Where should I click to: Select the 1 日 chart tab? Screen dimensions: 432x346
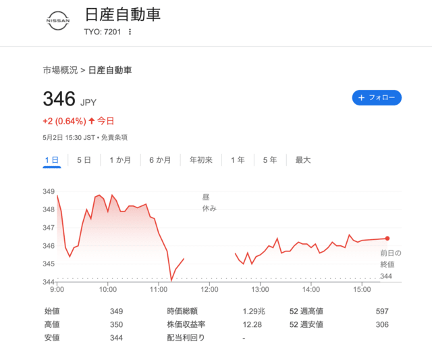(52, 160)
